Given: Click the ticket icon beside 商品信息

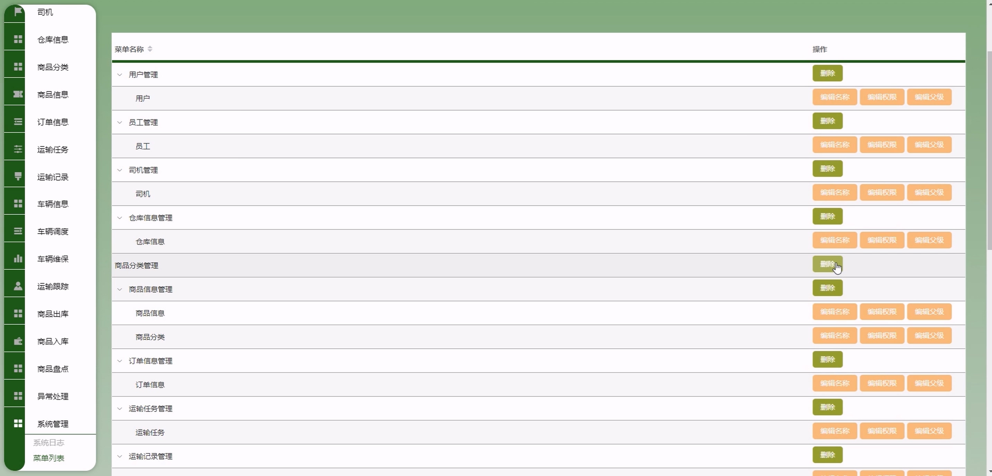Looking at the screenshot, I should point(18,94).
